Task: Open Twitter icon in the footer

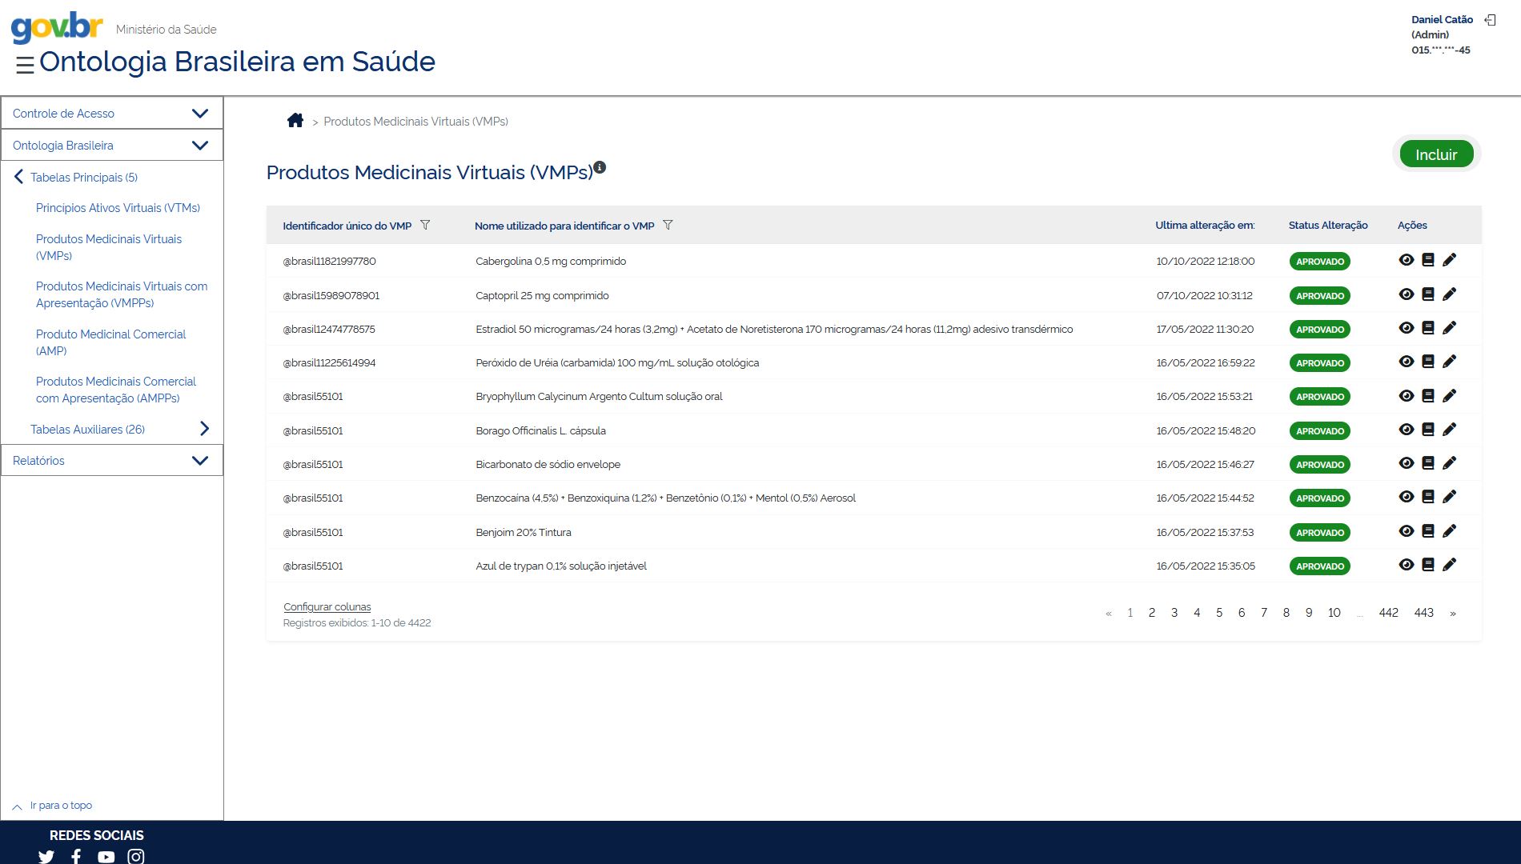Action: tap(46, 856)
